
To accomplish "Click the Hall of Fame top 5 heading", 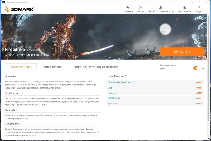I will point(116,76).
